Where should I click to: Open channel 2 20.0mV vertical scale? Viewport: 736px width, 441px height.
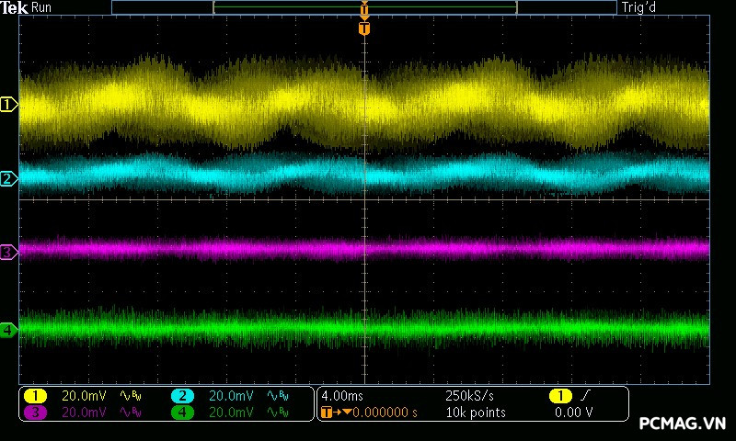(230, 396)
